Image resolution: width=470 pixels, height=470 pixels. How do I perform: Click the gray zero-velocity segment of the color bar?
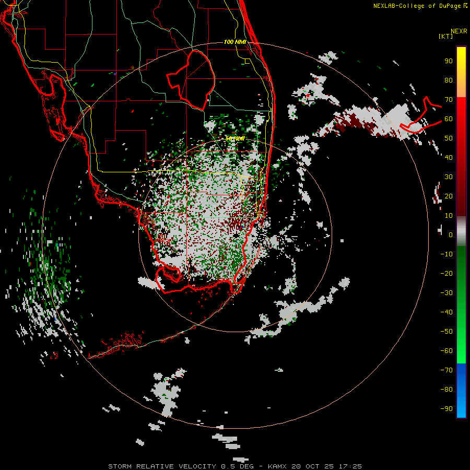[461, 231]
